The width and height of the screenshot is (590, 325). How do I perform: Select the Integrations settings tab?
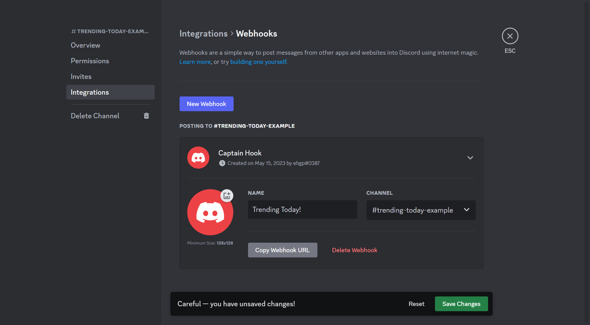pos(110,92)
